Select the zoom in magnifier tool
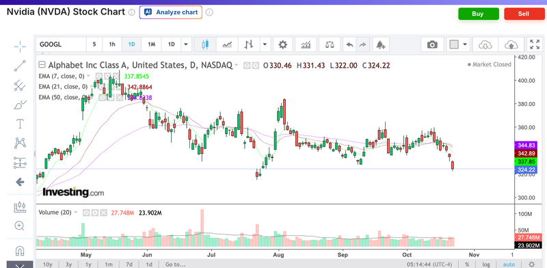Screen dimensions: 547x268 pos(20,226)
